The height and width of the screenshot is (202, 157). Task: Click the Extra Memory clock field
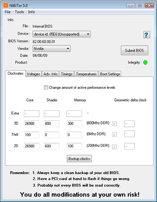click(74, 114)
